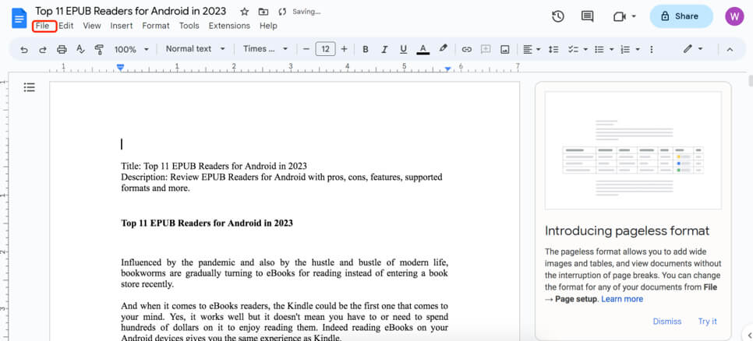Click the document title text field

(x=131, y=11)
